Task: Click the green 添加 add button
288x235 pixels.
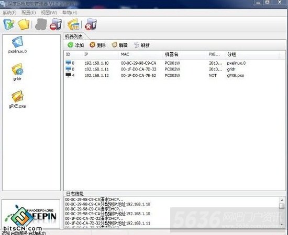Action: click(x=76, y=45)
